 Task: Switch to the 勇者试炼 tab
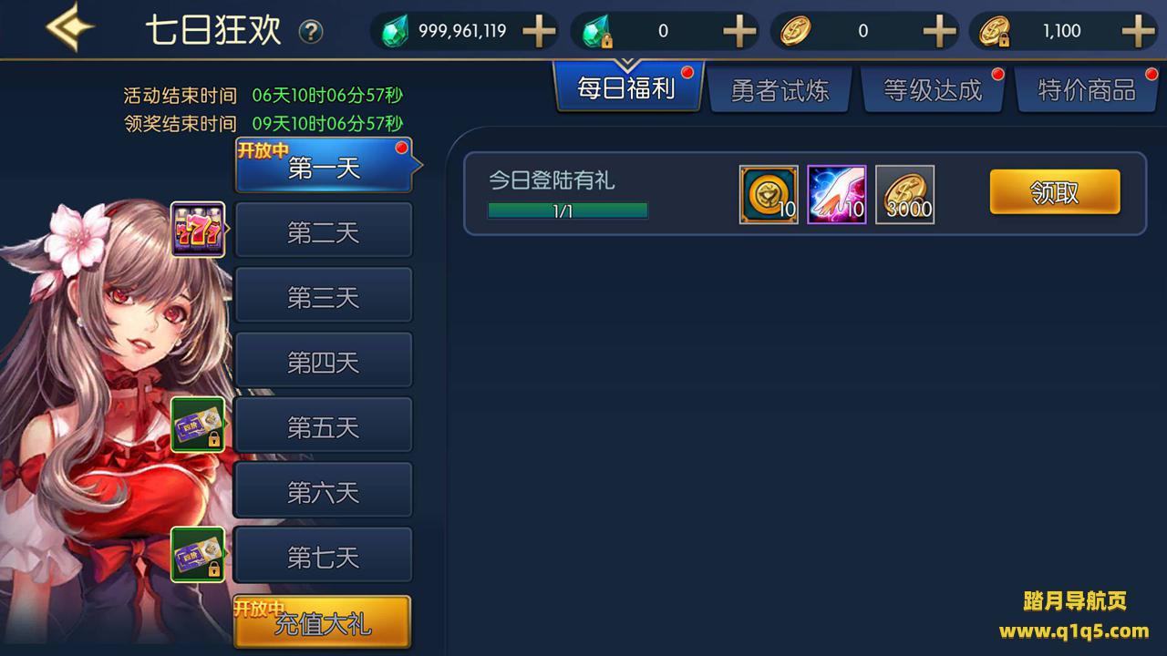(780, 89)
